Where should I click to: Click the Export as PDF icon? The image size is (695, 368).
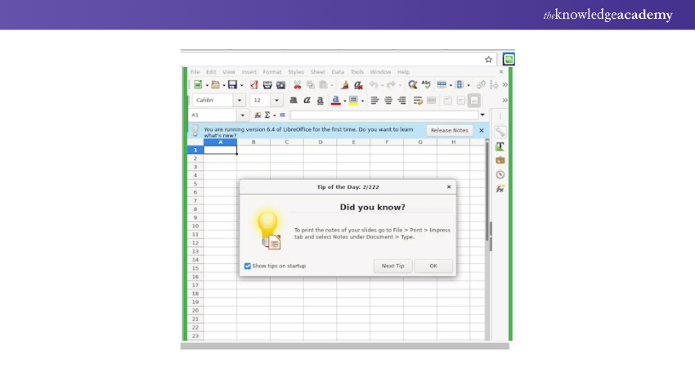[x=253, y=84]
